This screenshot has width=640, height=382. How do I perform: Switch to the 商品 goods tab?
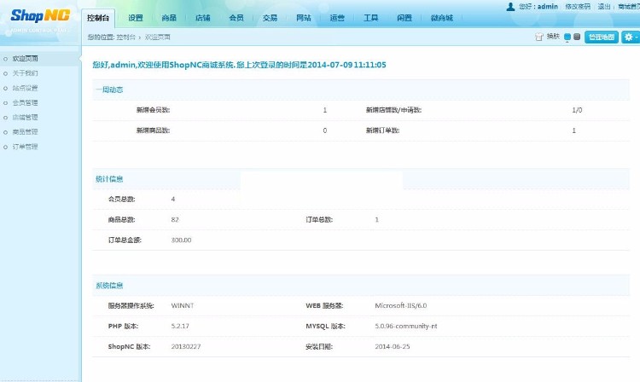pos(169,18)
